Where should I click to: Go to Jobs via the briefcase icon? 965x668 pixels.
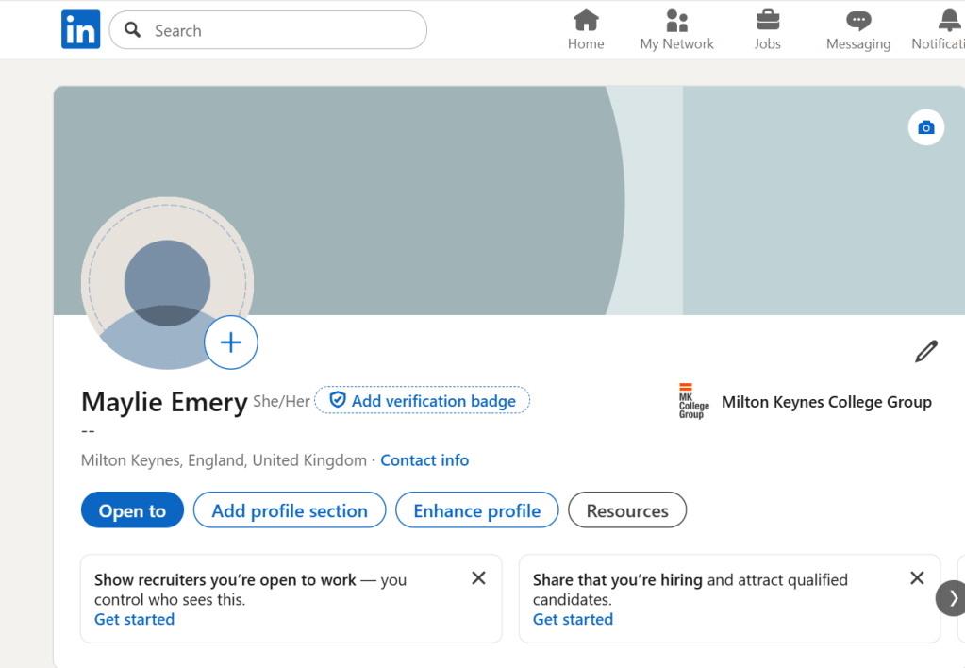pyautogui.click(x=767, y=21)
